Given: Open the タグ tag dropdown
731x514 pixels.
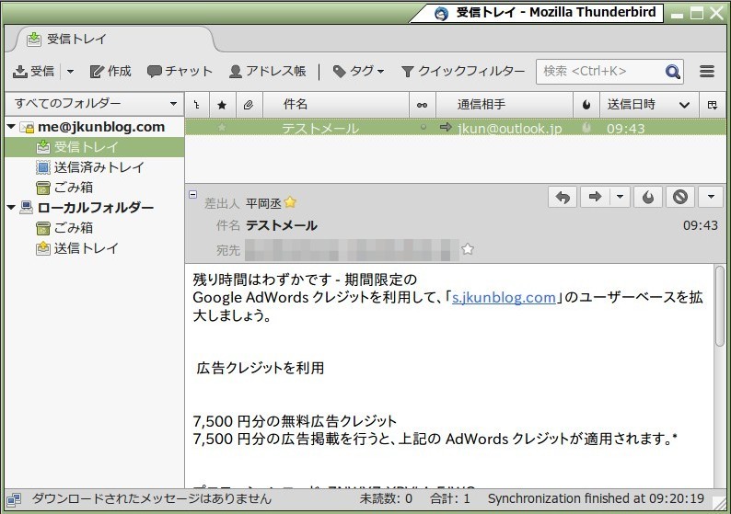Looking at the screenshot, I should (358, 71).
